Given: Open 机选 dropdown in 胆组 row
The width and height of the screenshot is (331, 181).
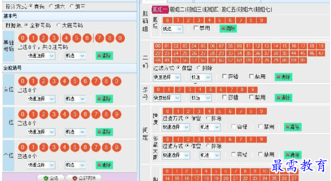Looking at the screenshot, I should pyautogui.click(x=172, y=29).
